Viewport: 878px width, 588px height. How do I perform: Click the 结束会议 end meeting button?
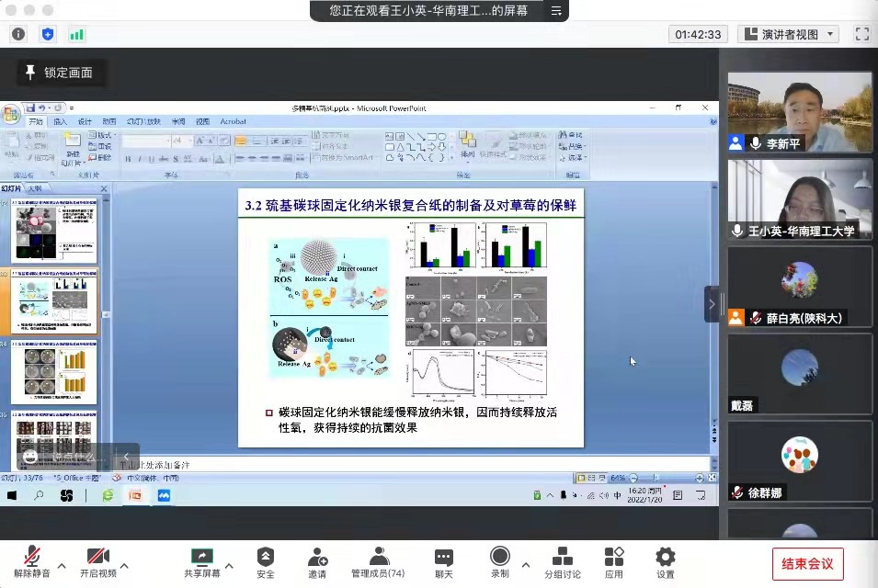(x=807, y=563)
